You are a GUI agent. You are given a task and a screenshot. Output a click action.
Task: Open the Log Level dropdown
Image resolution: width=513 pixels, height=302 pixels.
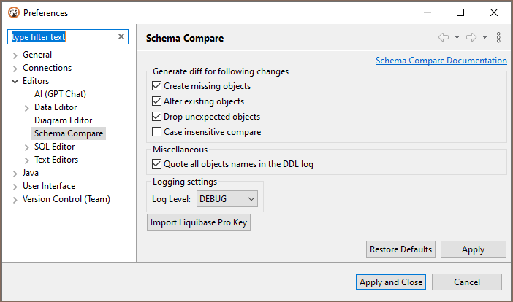(x=227, y=198)
